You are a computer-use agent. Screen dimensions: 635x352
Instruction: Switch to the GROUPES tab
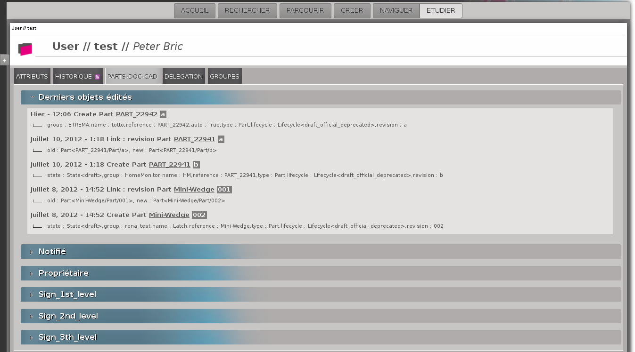coord(224,76)
